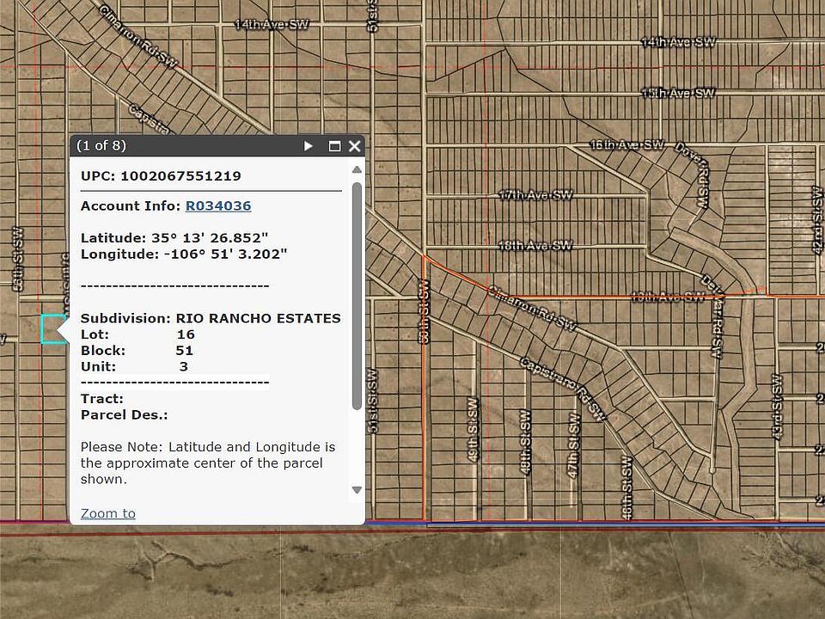This screenshot has height=619, width=825.
Task: Click the 17th Ave SW street label
Action: (x=535, y=196)
